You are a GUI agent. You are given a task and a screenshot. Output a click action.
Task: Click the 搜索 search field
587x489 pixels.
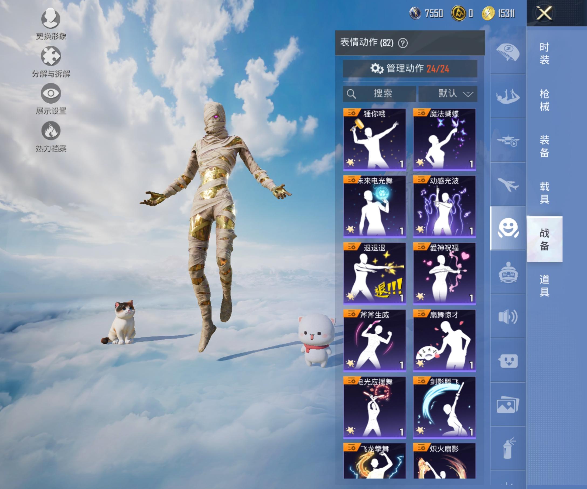pyautogui.click(x=379, y=94)
